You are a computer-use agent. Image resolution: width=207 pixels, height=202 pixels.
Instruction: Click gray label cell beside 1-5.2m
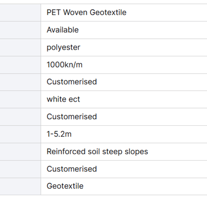pyautogui.click(x=20, y=134)
